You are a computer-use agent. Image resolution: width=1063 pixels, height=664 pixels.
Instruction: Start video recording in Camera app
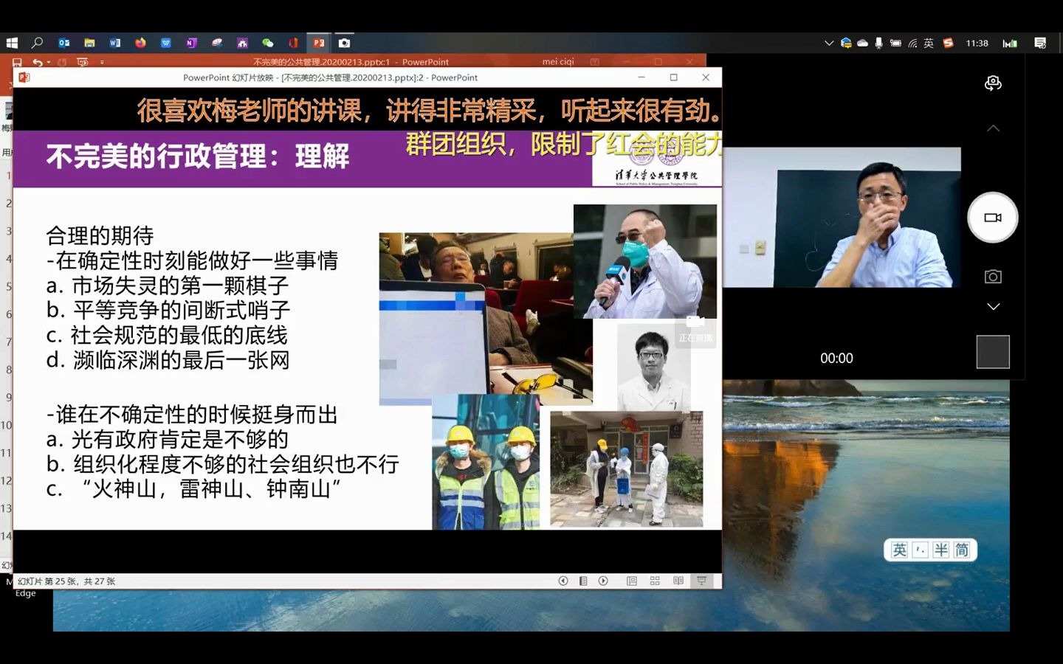click(x=993, y=218)
